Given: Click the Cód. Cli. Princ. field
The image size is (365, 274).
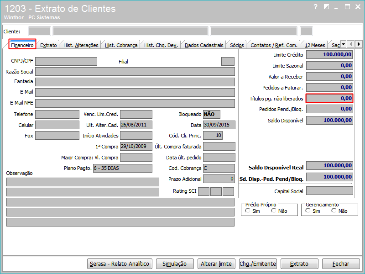Looking at the screenshot, I should click(x=213, y=135).
